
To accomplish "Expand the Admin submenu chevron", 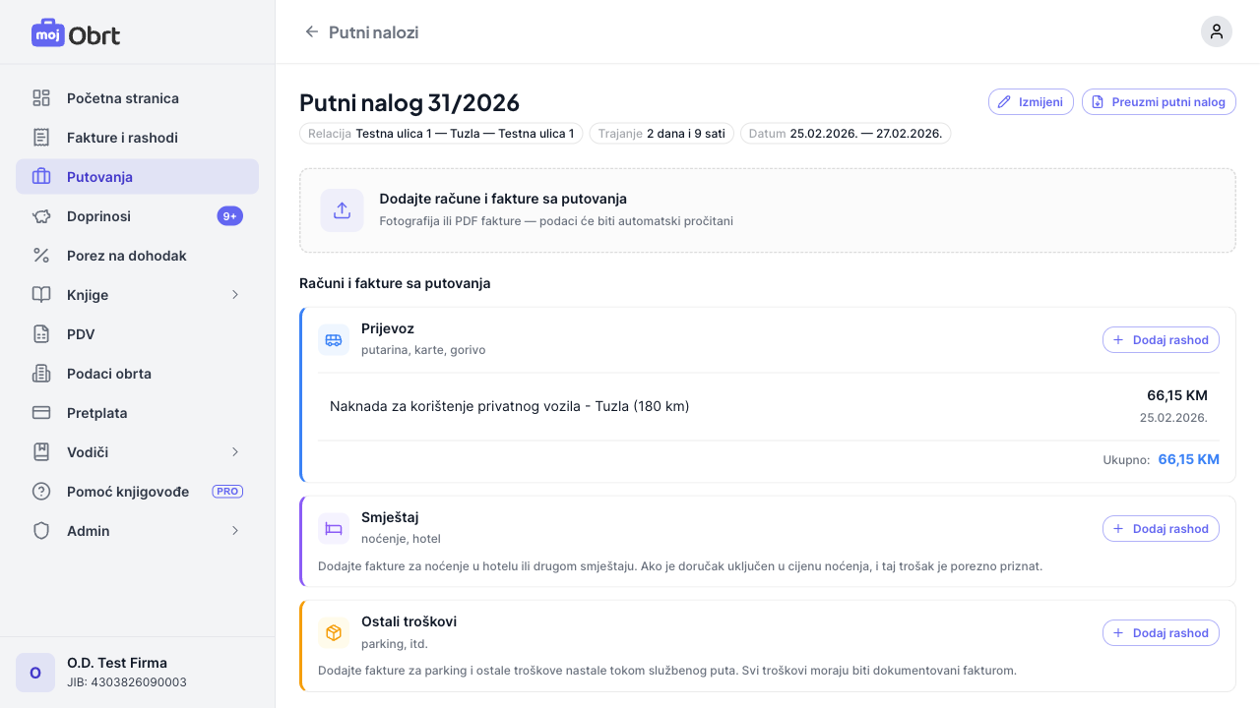I will (235, 531).
